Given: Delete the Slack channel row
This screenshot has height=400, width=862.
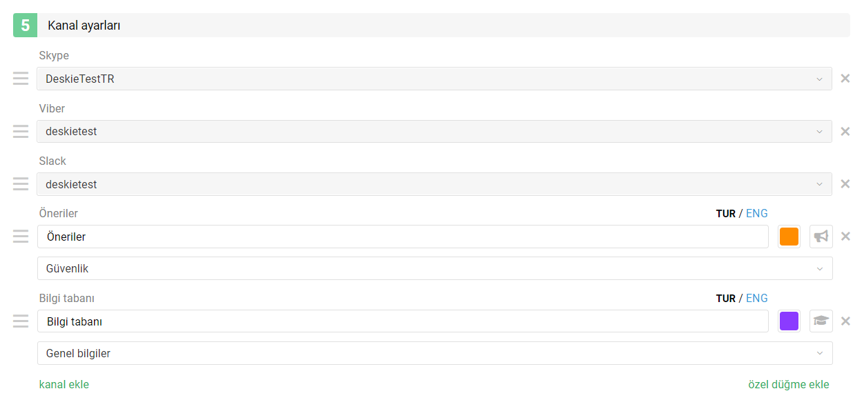Looking at the screenshot, I should pyautogui.click(x=845, y=184).
